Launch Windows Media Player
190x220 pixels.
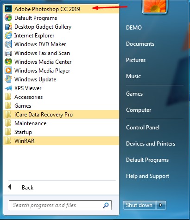(61, 71)
